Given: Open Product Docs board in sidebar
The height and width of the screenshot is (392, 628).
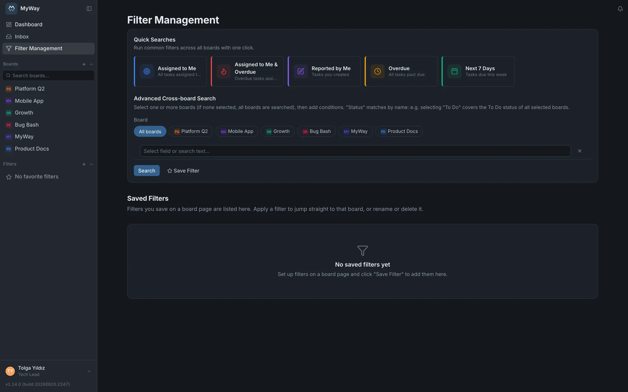Looking at the screenshot, I should [48, 149].
